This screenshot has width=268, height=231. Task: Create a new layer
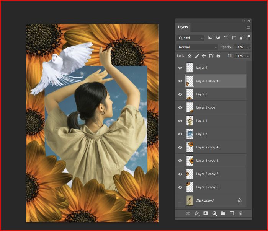click(232, 213)
